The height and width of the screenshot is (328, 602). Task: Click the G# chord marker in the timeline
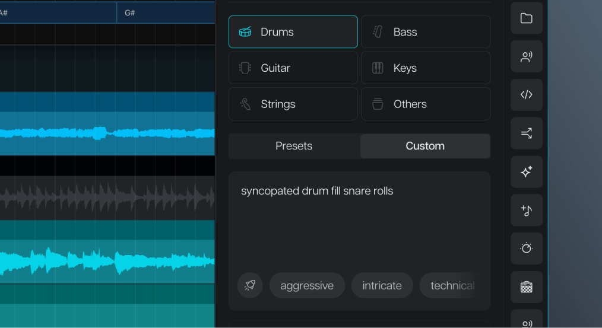166,12
